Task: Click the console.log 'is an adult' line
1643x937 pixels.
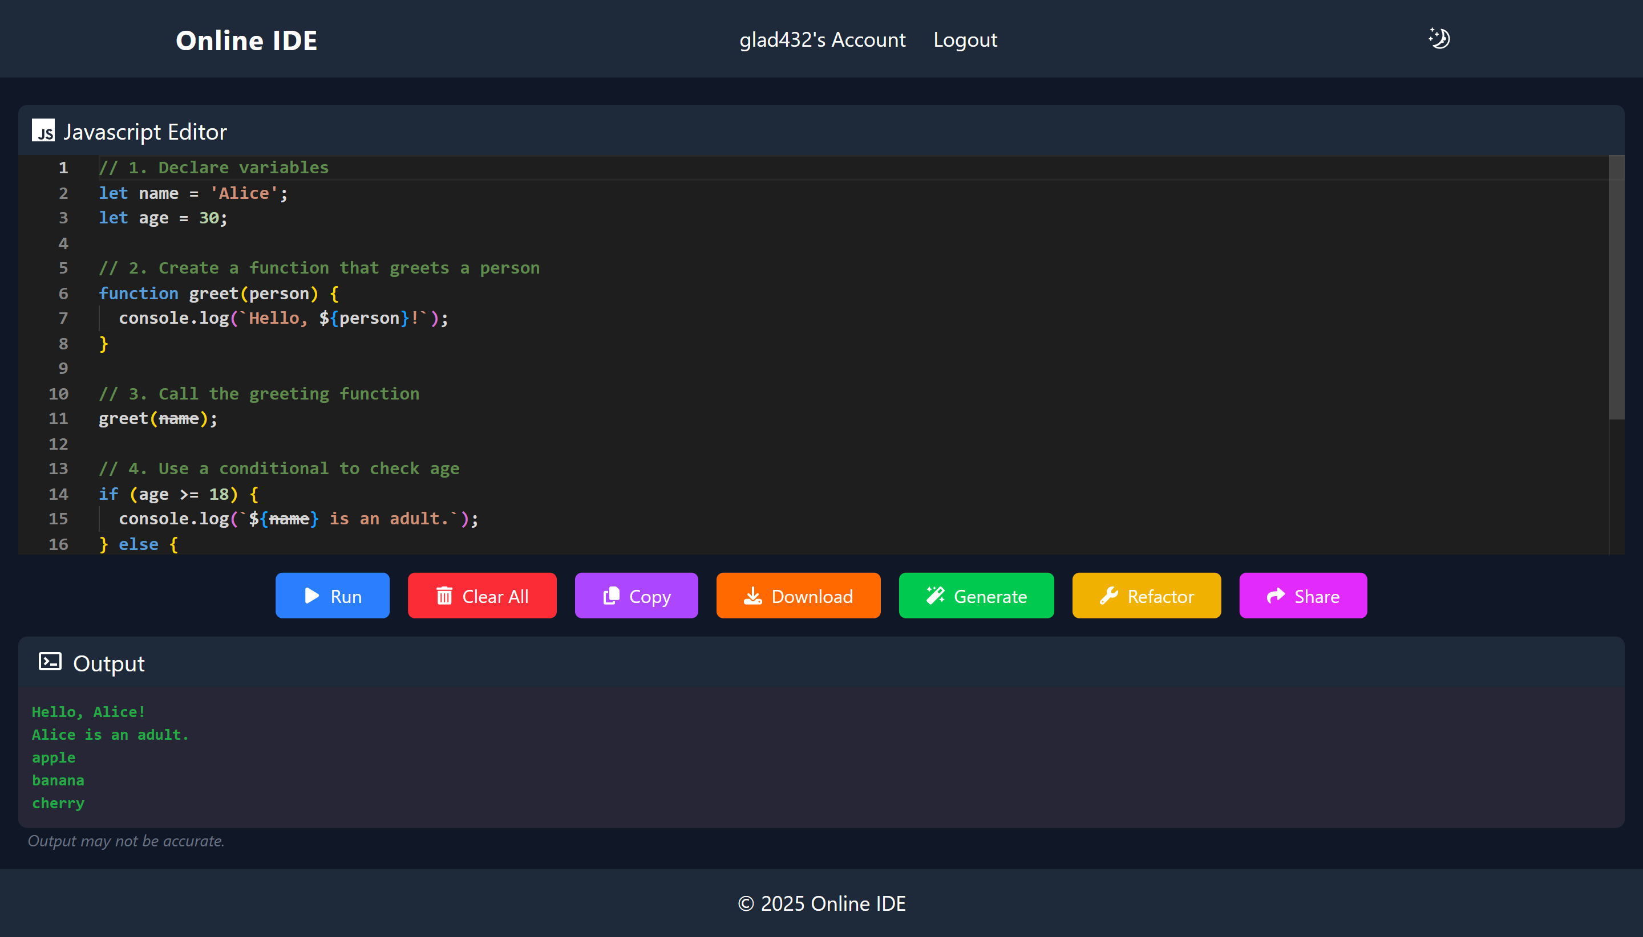Action: 299,519
